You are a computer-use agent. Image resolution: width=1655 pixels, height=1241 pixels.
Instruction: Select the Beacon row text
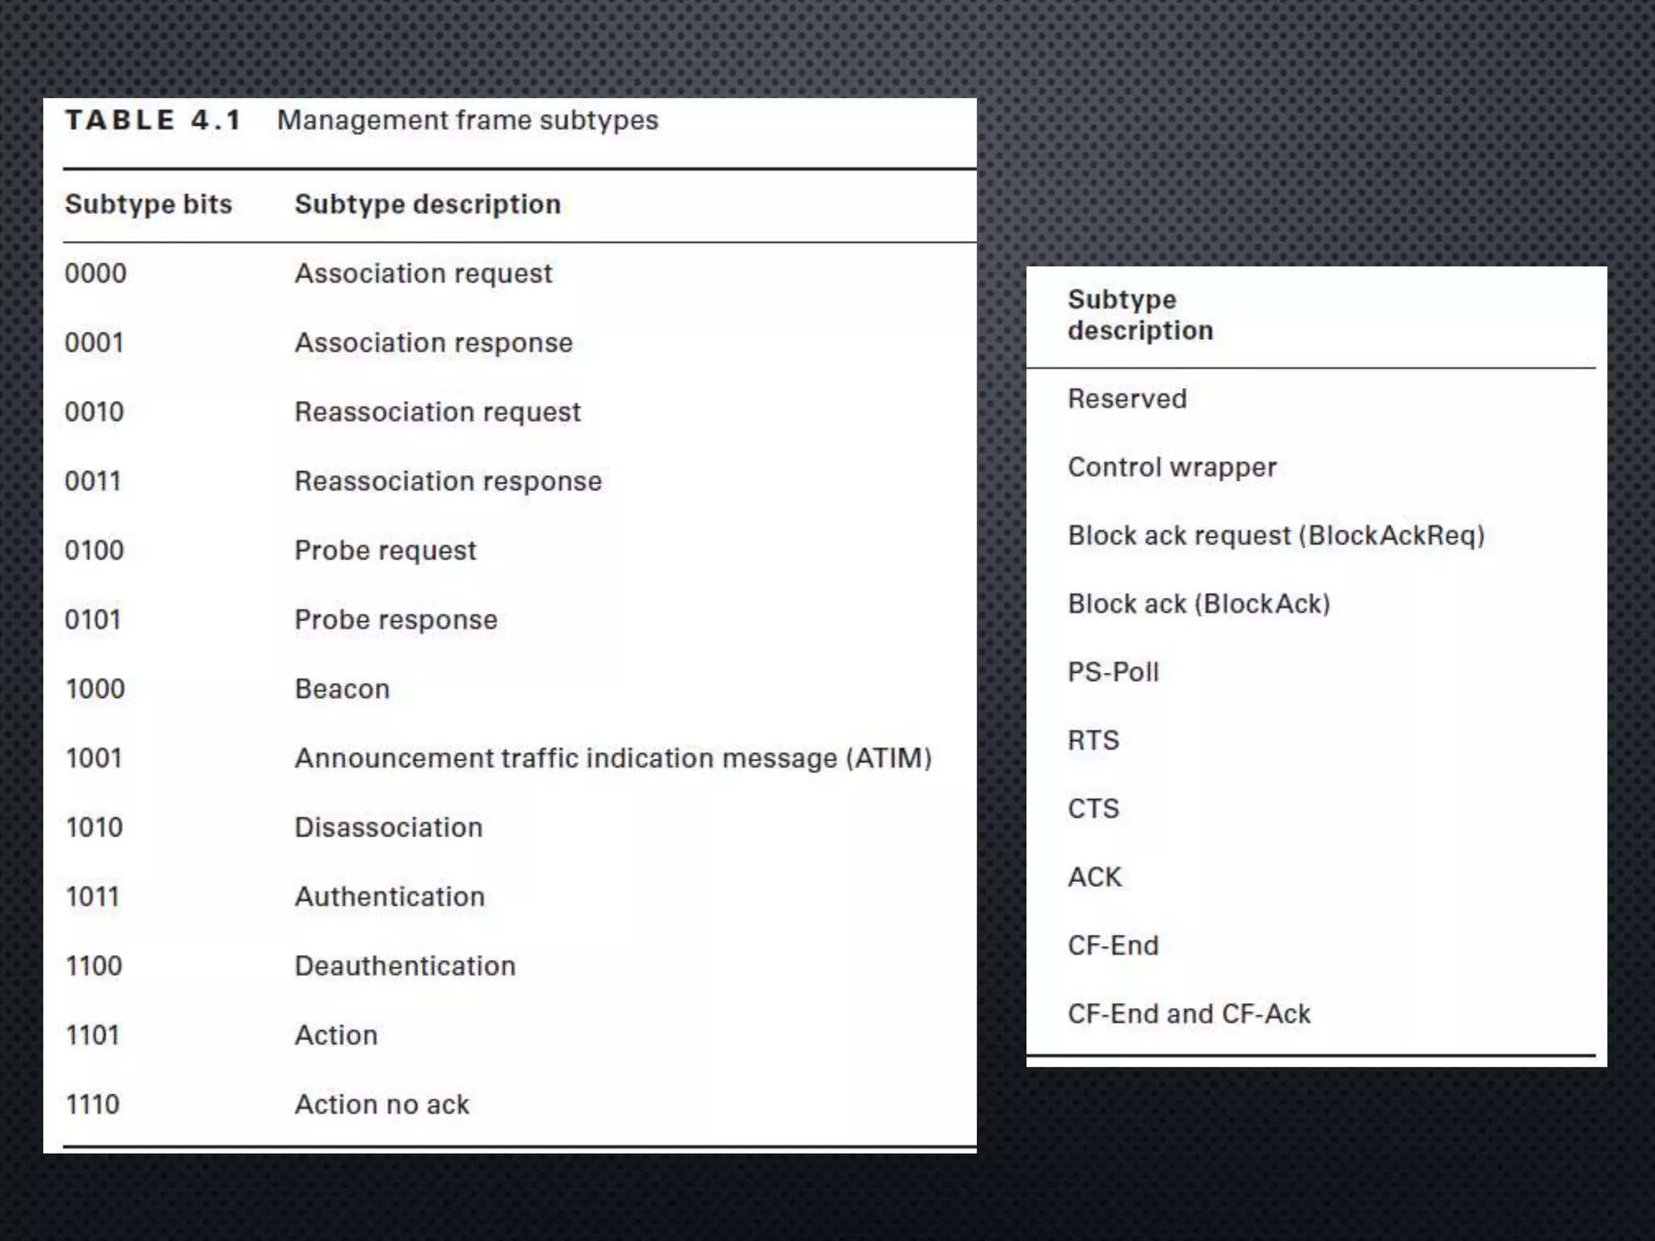342,689
